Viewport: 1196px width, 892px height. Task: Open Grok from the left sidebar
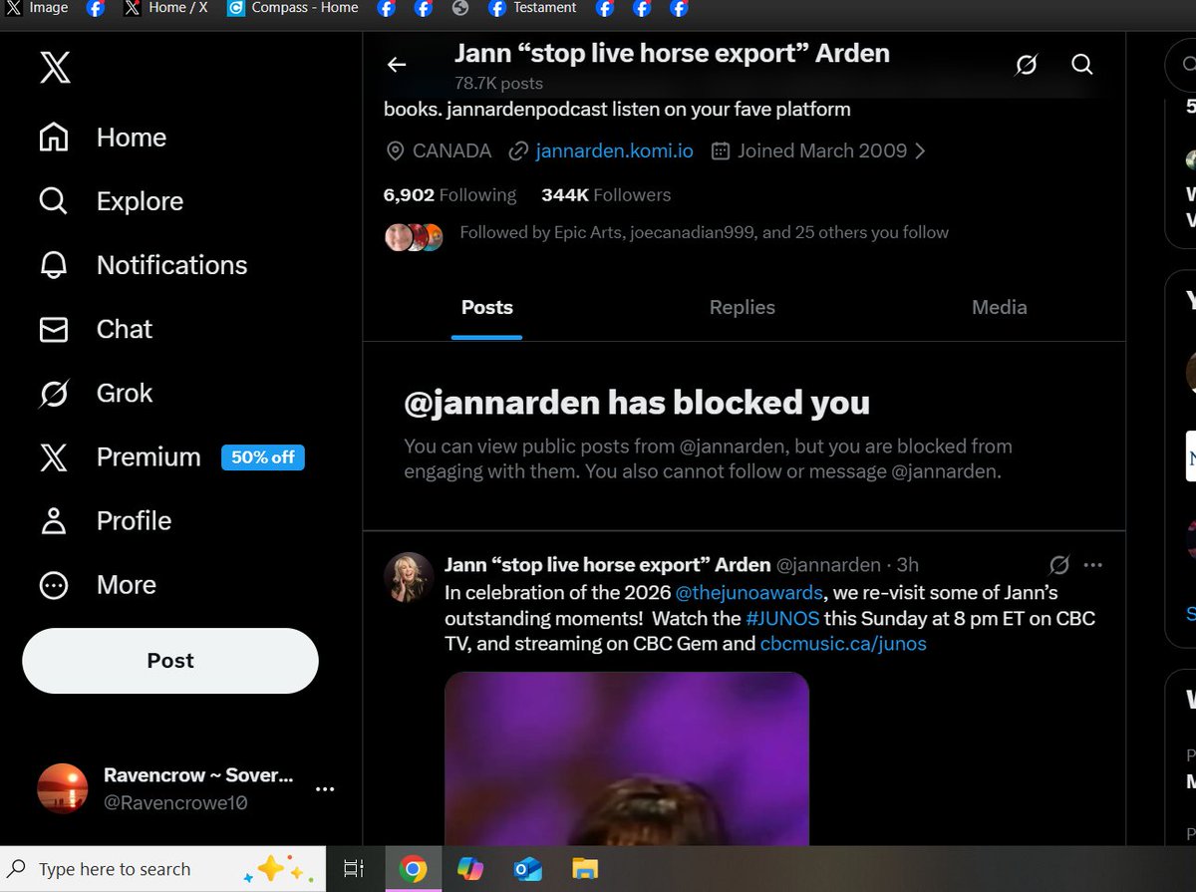pos(96,393)
